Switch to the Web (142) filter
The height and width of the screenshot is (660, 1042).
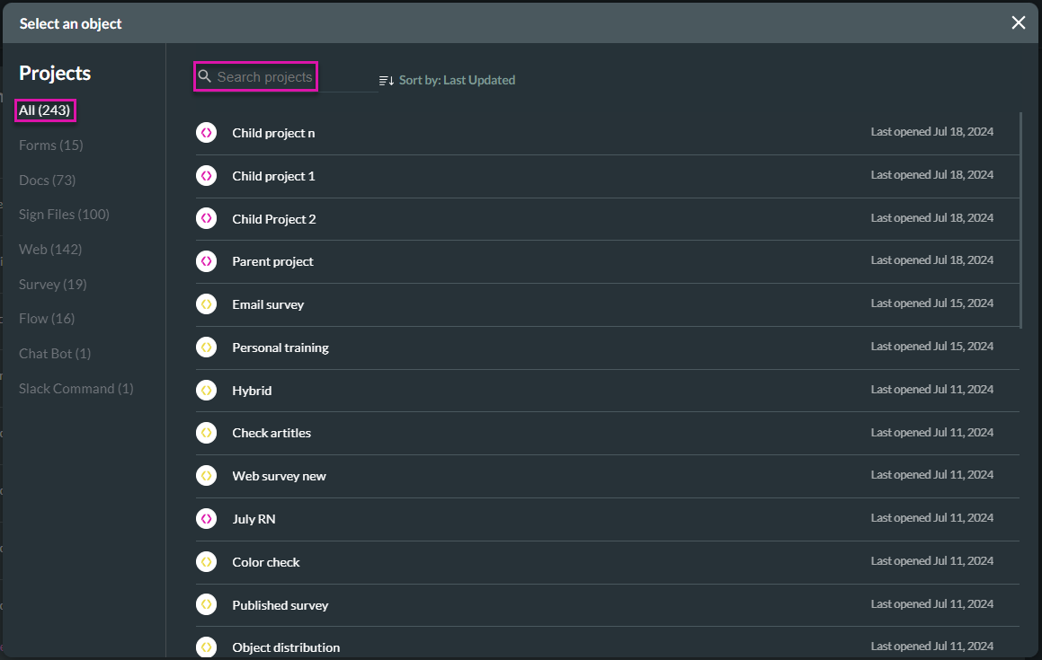(x=48, y=249)
